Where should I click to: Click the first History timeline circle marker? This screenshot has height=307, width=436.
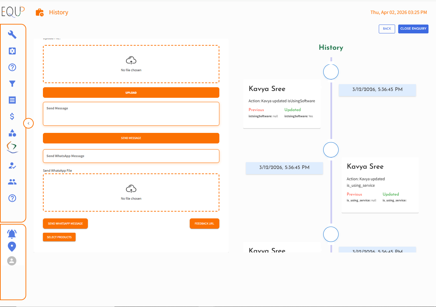[x=330, y=72]
